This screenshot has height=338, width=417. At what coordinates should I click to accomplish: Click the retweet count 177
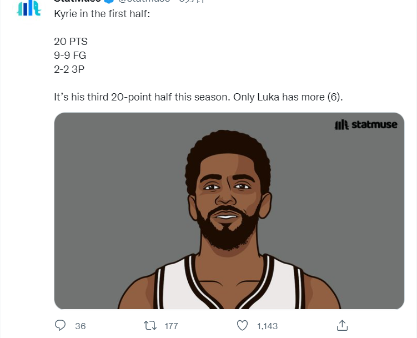click(x=171, y=326)
